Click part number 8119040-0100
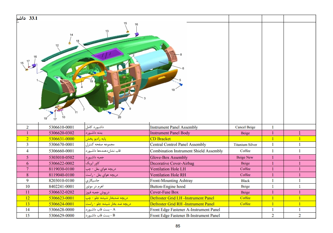Image resolution: width=333 pixels, height=233 pixels. 61,175
